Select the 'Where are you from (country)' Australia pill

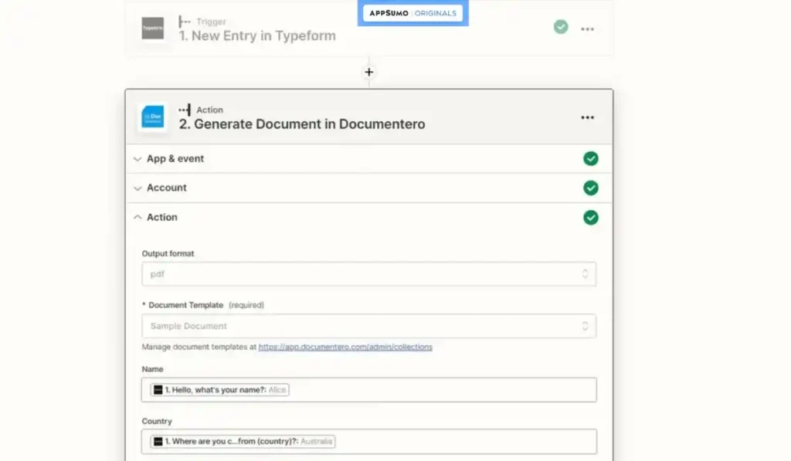(x=243, y=442)
